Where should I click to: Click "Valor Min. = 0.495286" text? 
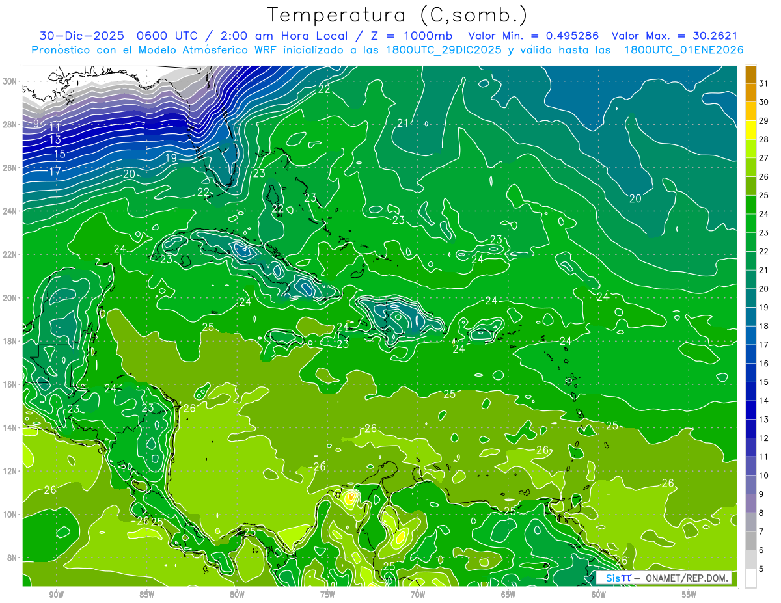click(534, 36)
